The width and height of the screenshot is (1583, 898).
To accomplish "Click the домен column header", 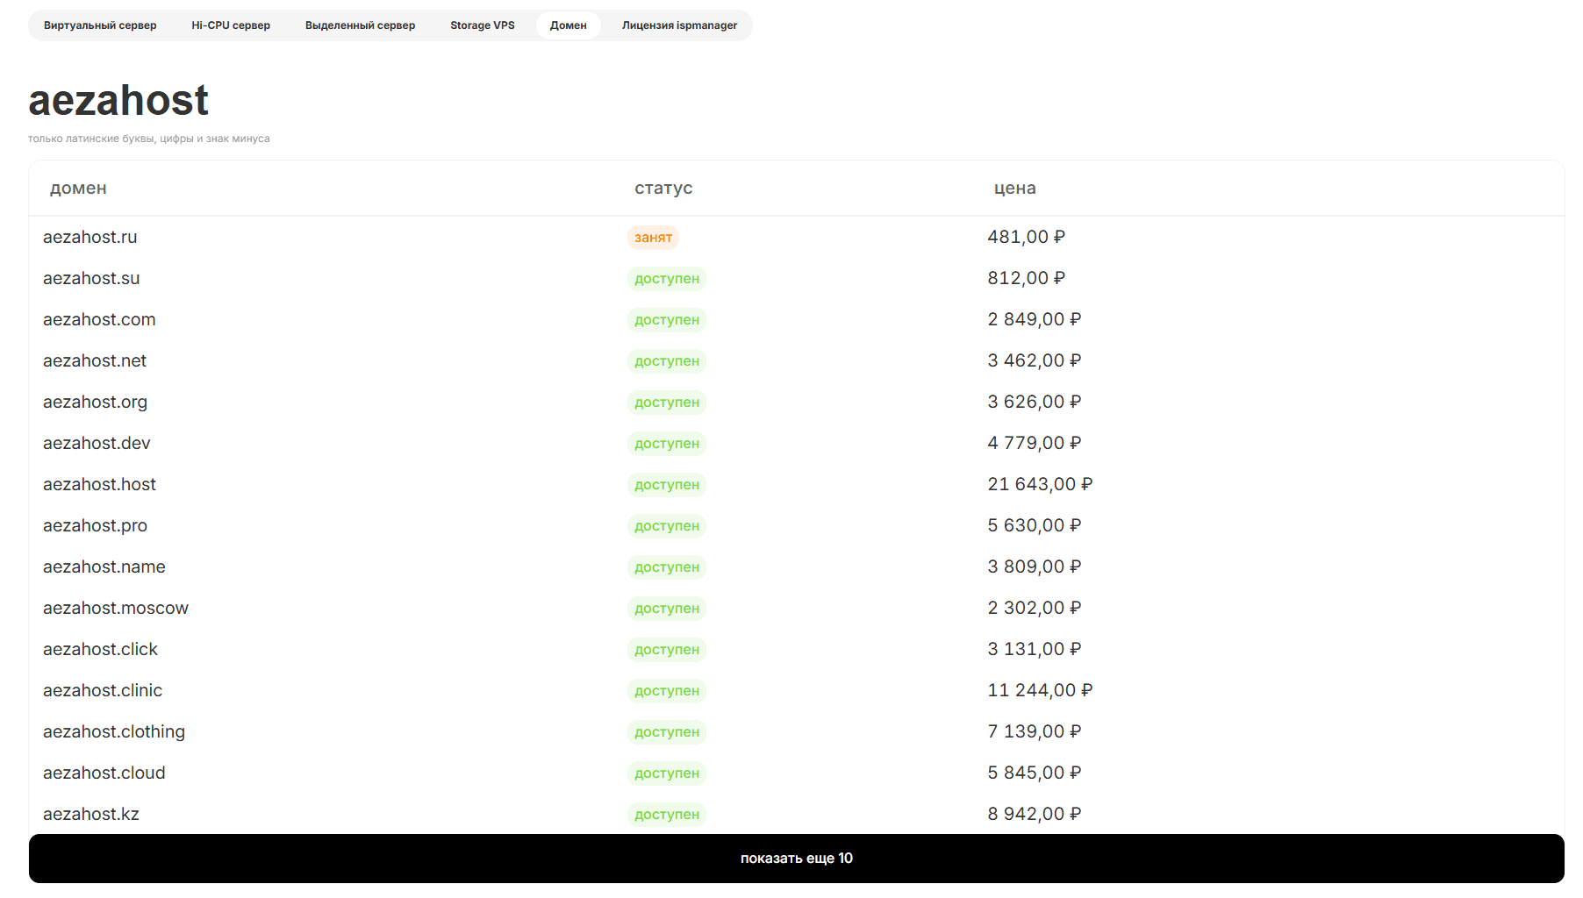I will pyautogui.click(x=78, y=189).
